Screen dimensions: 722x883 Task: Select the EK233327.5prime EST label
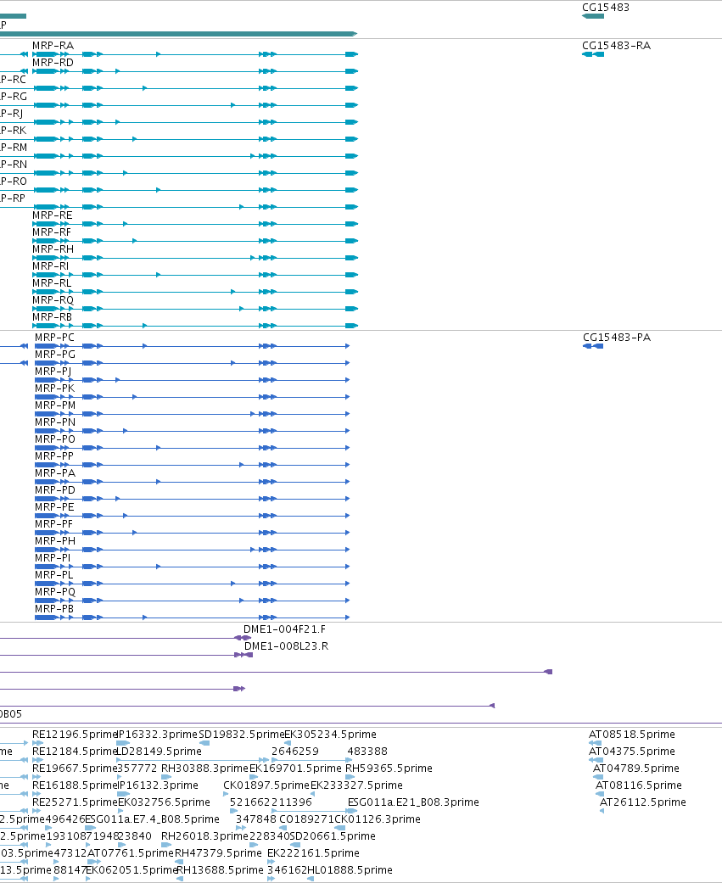click(x=356, y=785)
